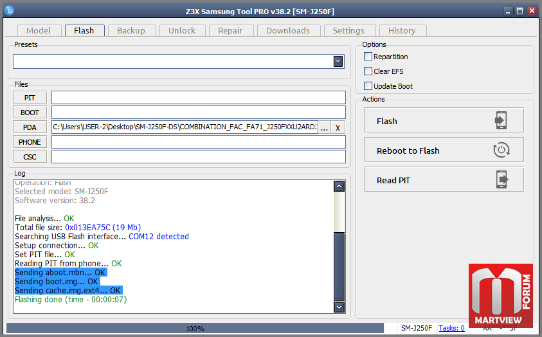Open the Repair tab
542x337 pixels.
[230, 30]
